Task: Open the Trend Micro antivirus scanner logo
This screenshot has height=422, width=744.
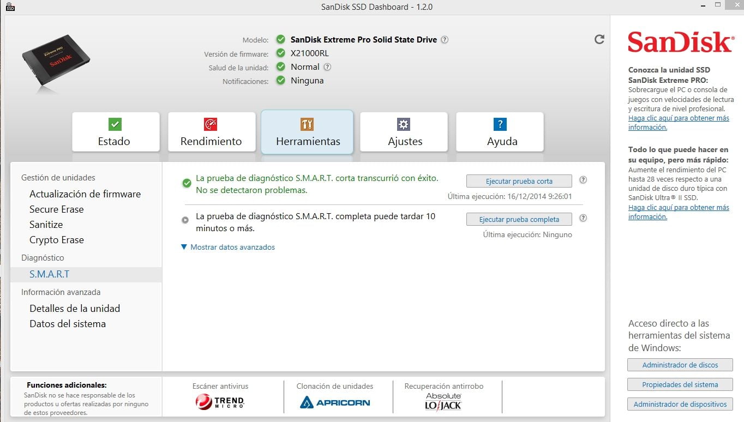Action: click(x=220, y=402)
